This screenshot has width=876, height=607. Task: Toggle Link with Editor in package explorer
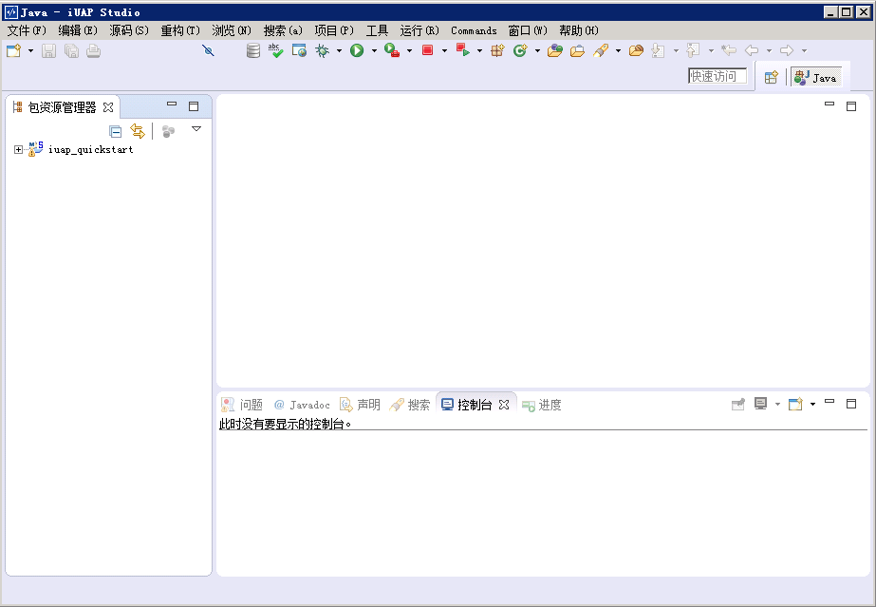138,131
